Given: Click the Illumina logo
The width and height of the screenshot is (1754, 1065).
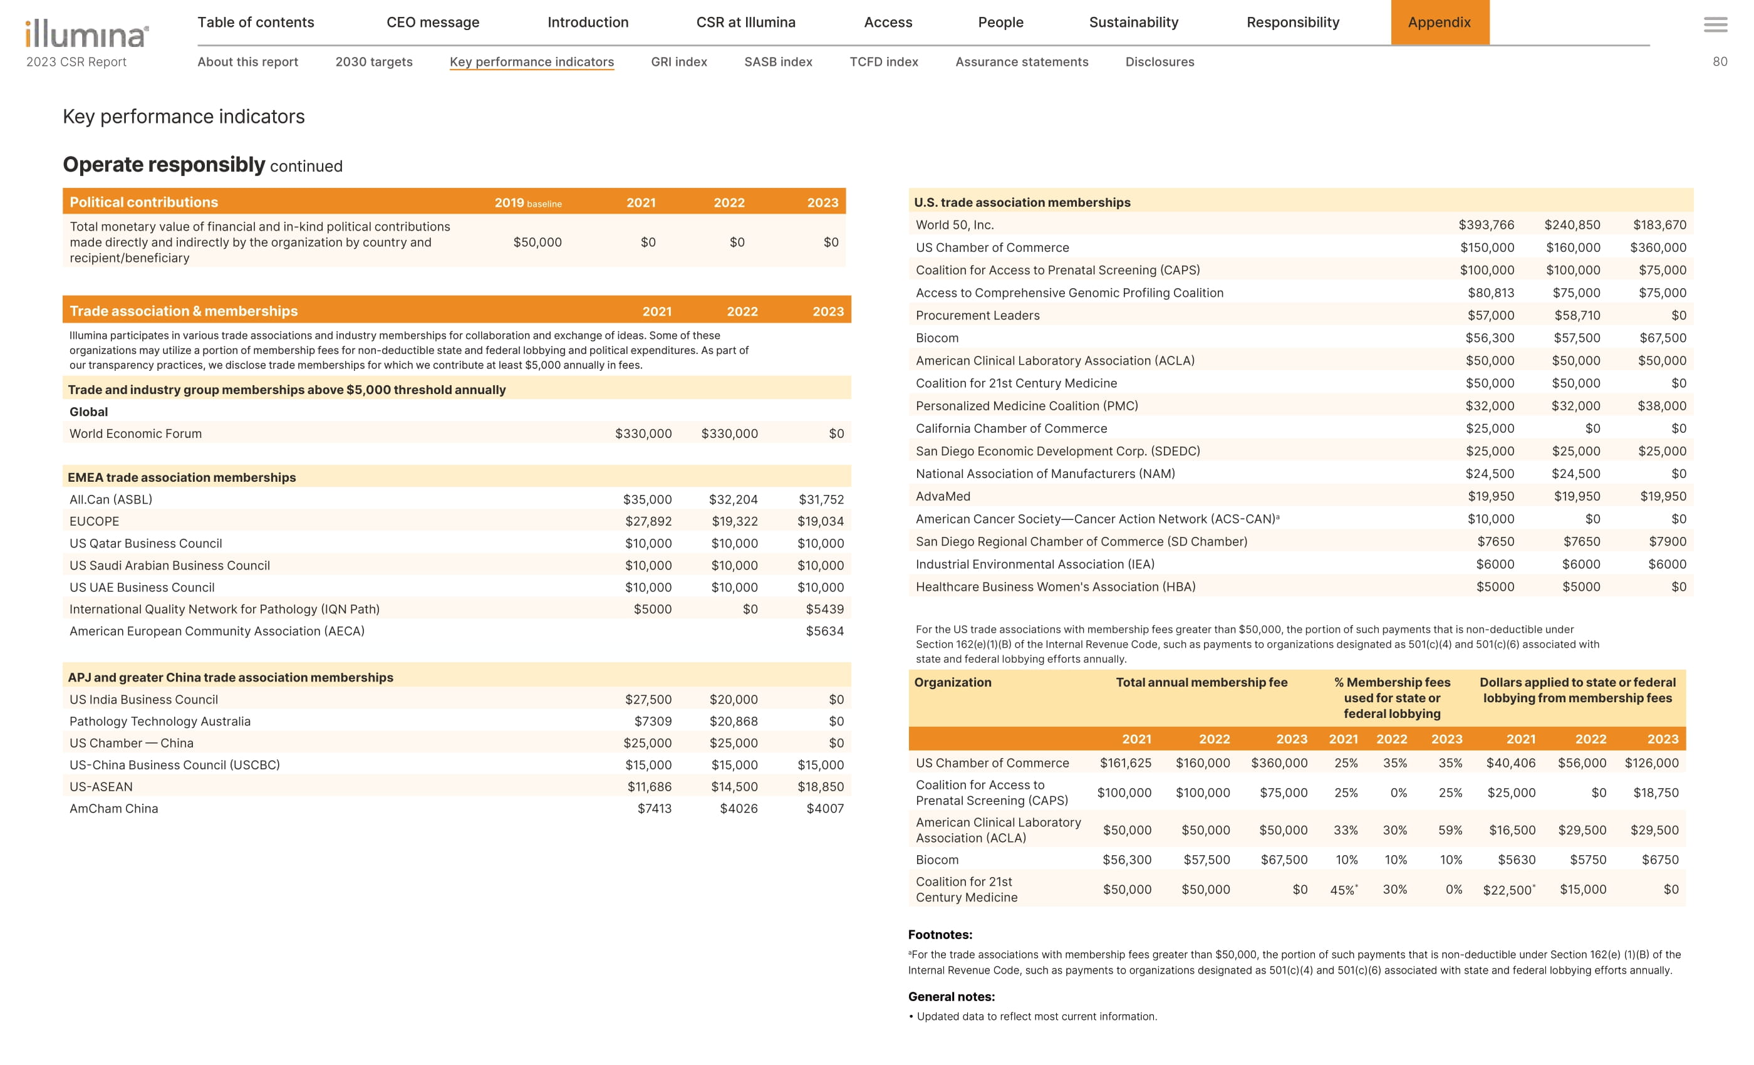Looking at the screenshot, I should 87,33.
